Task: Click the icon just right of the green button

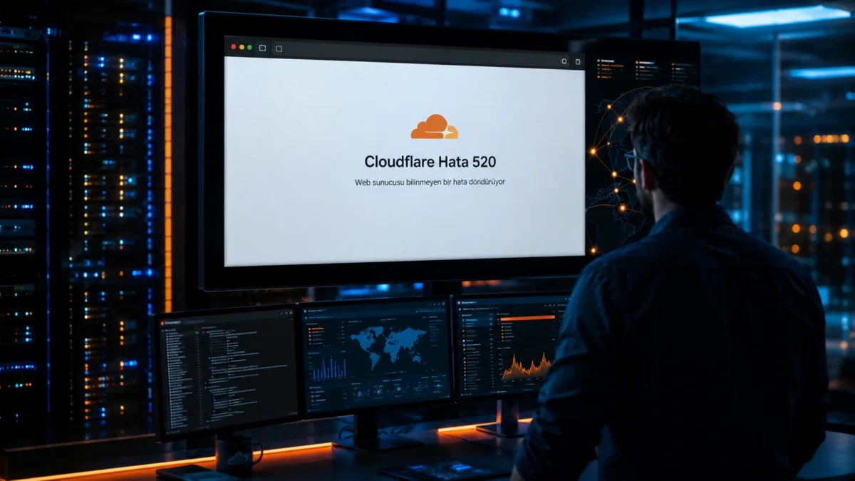Action: pyautogui.click(x=262, y=48)
